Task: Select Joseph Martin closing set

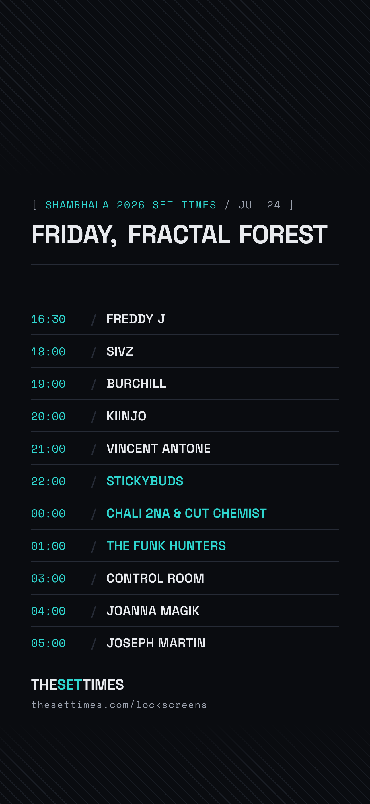Action: tap(185, 643)
